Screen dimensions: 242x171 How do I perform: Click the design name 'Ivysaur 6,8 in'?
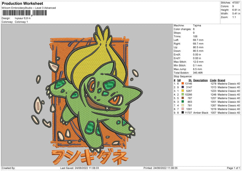click(23, 18)
